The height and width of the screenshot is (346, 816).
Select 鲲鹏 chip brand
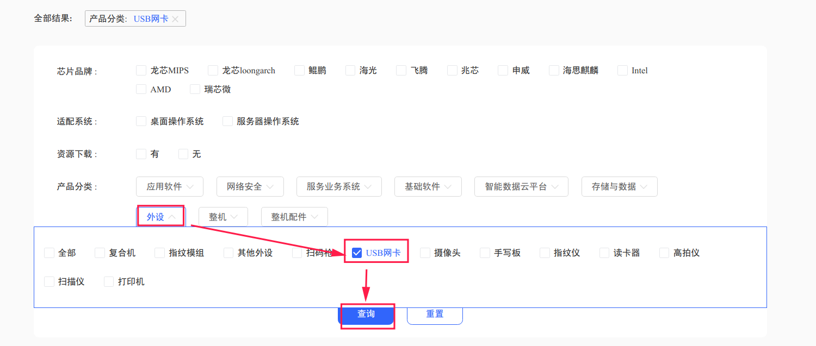299,70
